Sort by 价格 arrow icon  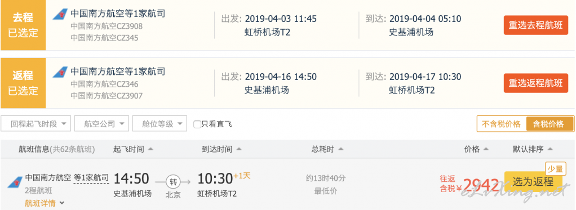click(x=486, y=149)
